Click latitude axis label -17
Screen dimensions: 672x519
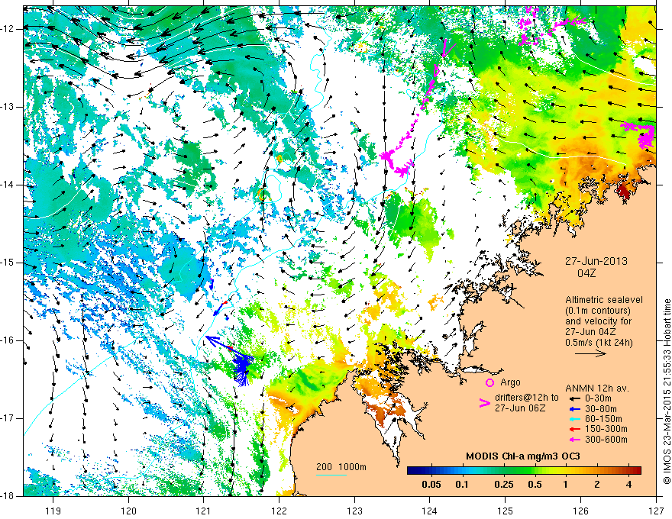point(8,418)
